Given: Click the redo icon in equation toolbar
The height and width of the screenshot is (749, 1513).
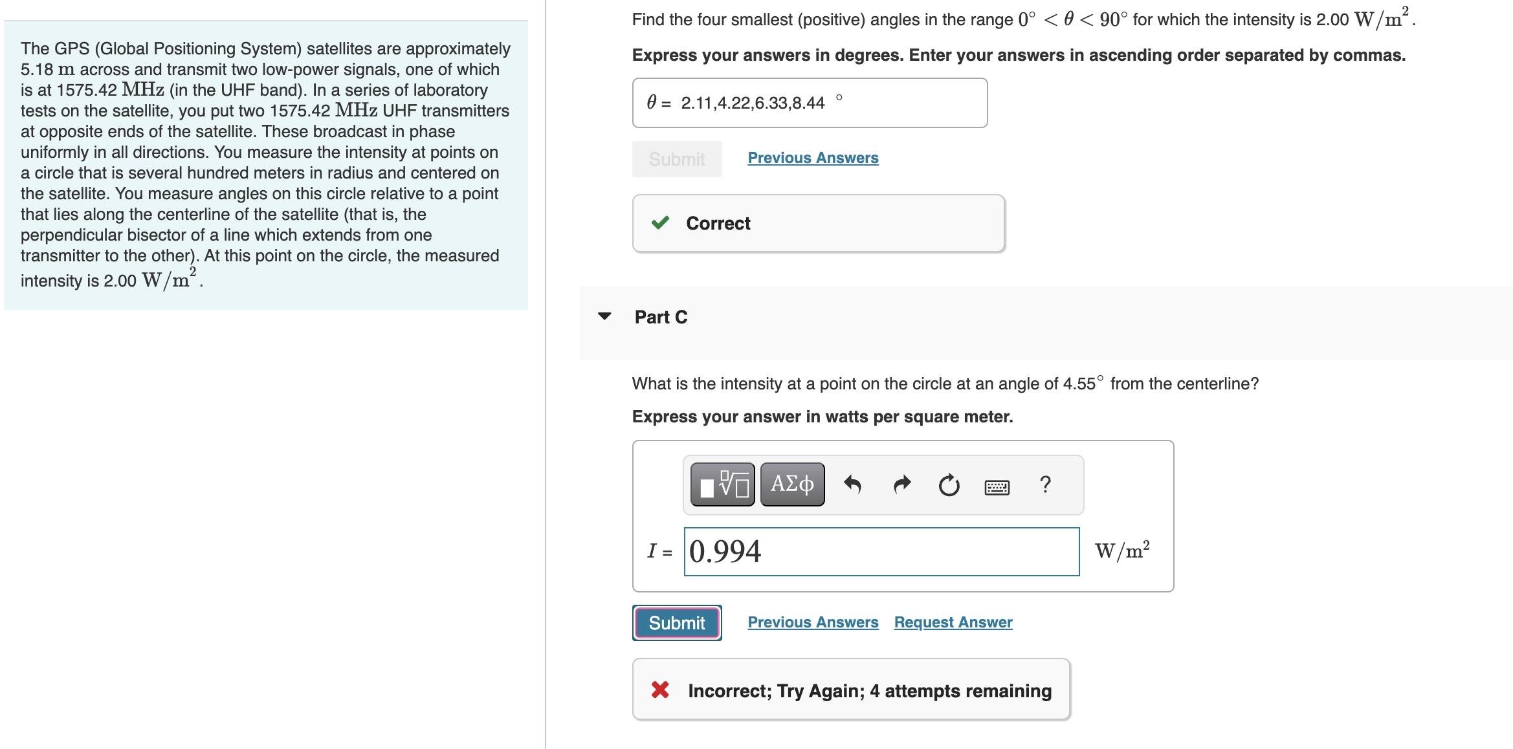Looking at the screenshot, I should click(x=901, y=484).
